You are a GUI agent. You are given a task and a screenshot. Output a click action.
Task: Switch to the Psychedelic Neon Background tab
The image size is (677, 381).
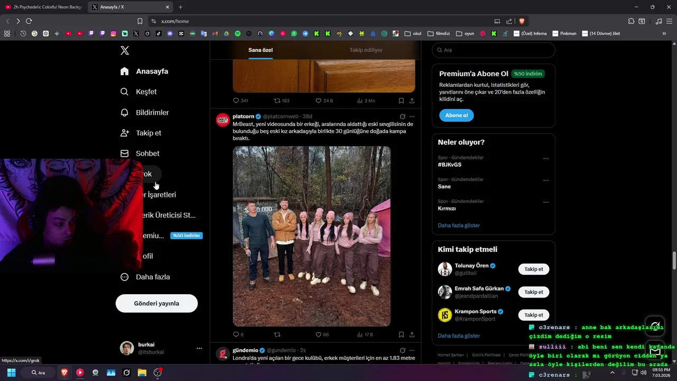click(44, 7)
